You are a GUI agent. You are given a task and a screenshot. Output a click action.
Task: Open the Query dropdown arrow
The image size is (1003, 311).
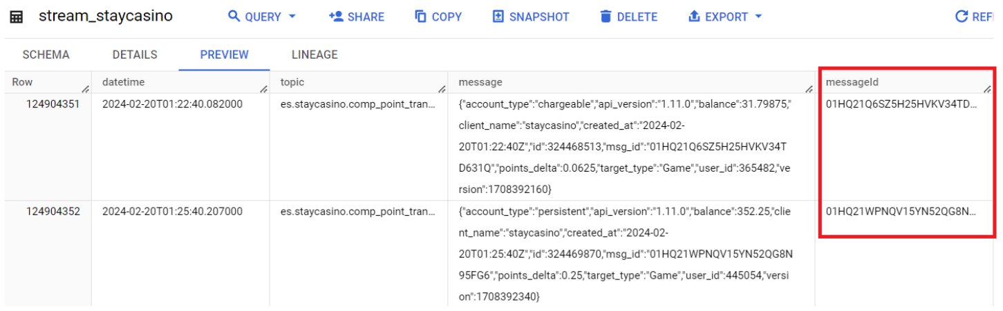point(292,17)
